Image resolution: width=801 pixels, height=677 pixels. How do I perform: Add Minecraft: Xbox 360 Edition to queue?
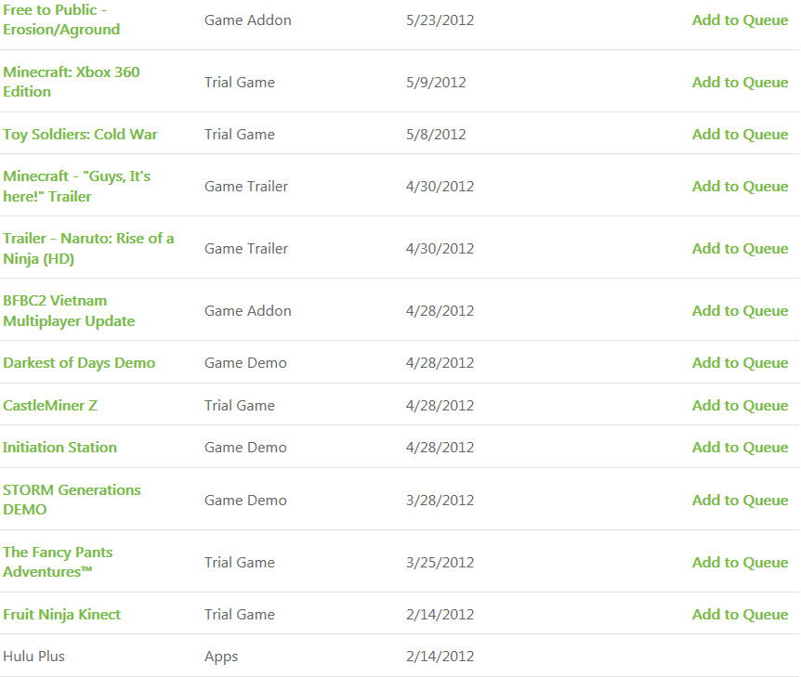pos(741,83)
